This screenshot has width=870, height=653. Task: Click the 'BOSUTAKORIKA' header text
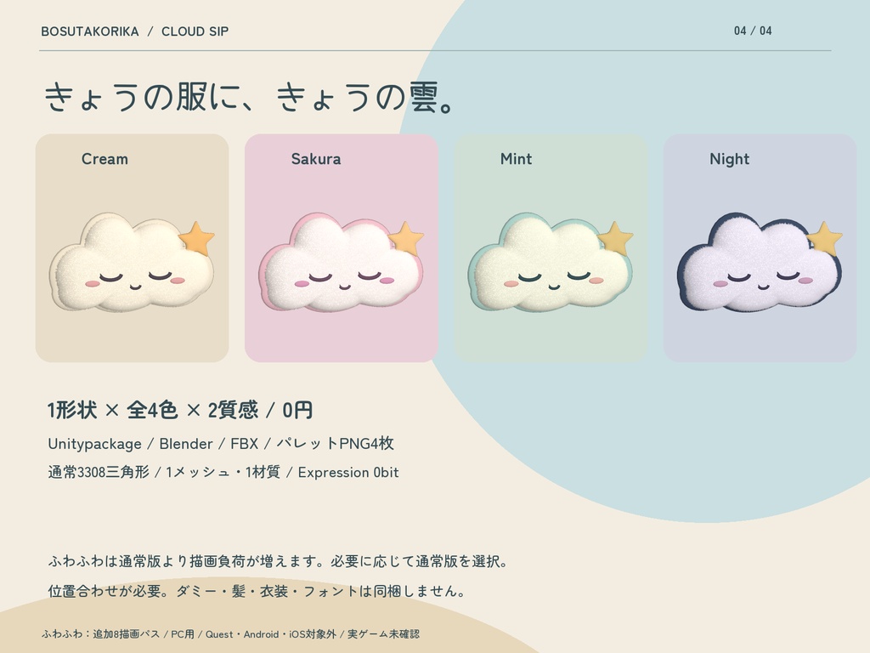pyautogui.click(x=90, y=31)
